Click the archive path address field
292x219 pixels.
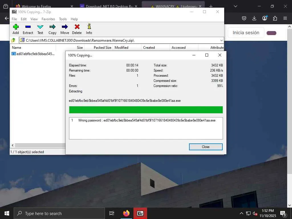pos(119,40)
